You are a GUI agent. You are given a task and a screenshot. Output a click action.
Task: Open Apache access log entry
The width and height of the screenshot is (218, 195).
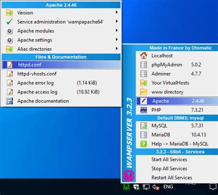pyautogui.click(x=61, y=92)
